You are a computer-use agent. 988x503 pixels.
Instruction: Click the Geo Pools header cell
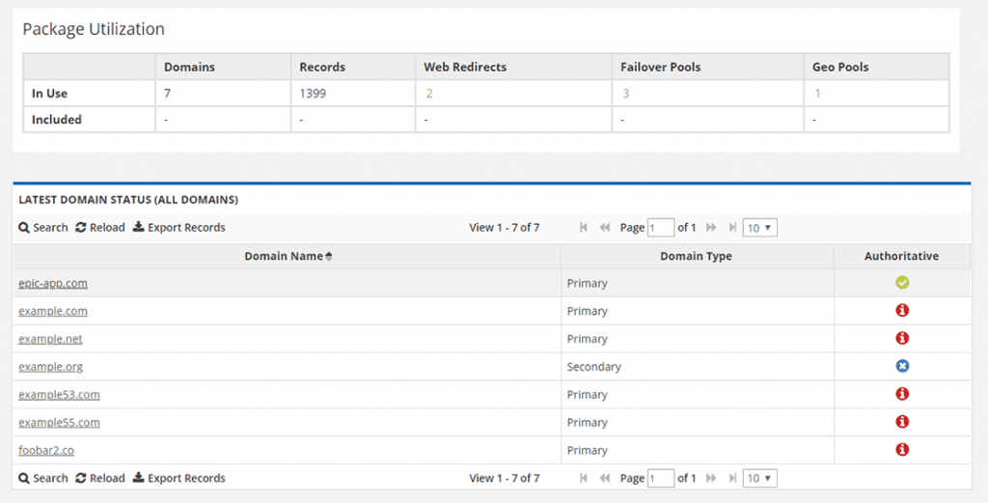point(876,67)
